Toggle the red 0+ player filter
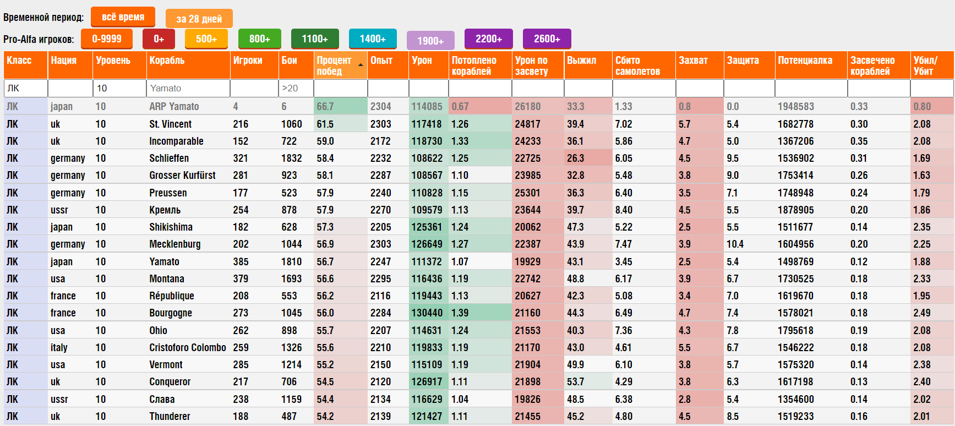Viewport: 955px width, 426px height. (x=159, y=39)
